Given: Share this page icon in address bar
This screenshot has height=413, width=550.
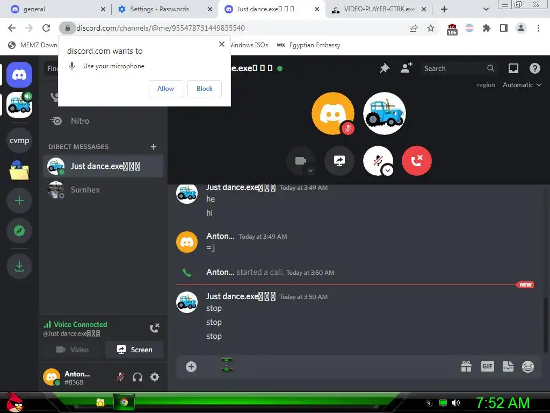Looking at the screenshot, I should pyautogui.click(x=414, y=28).
